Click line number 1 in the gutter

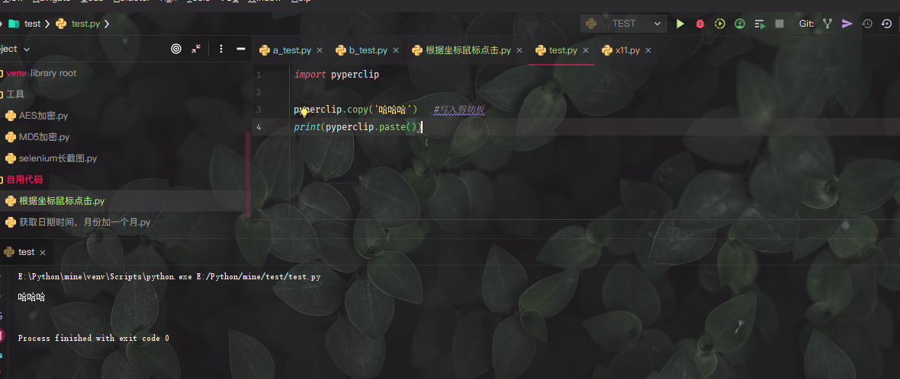click(259, 75)
